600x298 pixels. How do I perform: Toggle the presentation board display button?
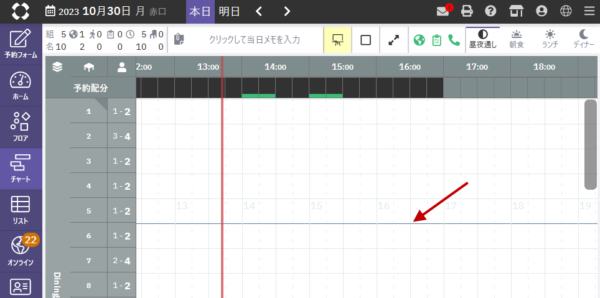click(x=338, y=40)
